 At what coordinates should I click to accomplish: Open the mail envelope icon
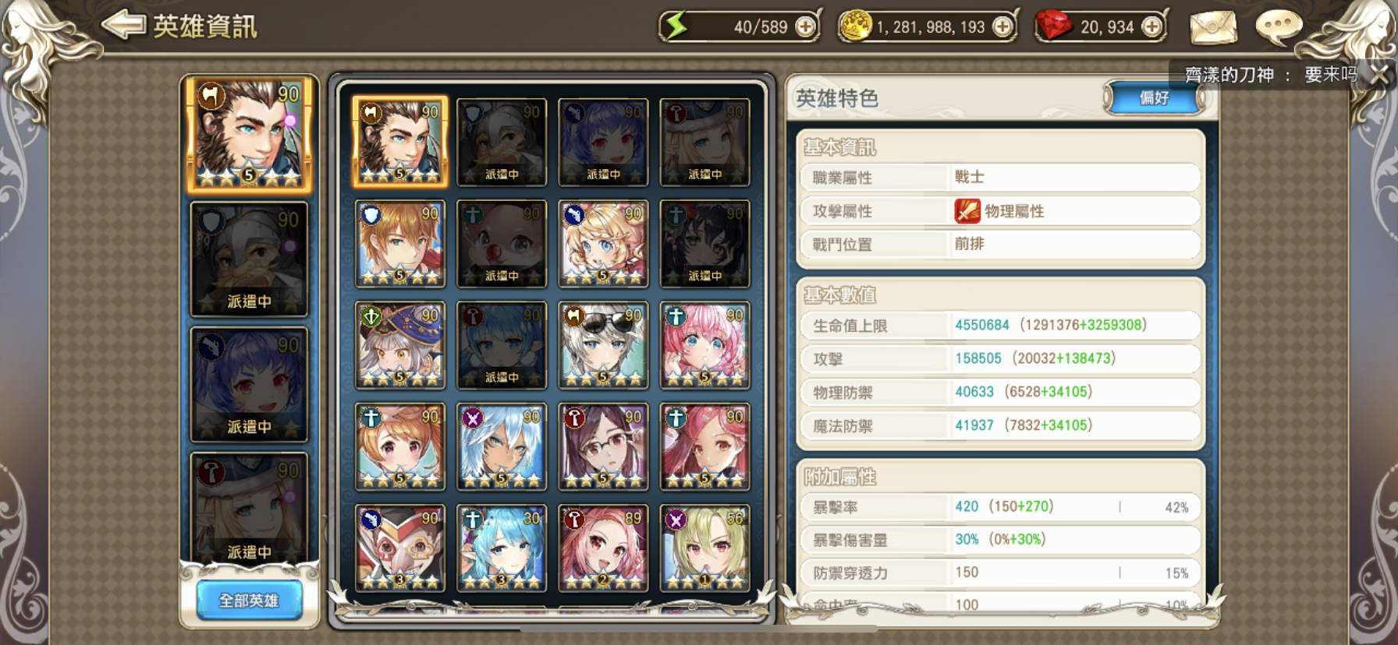[x=1213, y=27]
